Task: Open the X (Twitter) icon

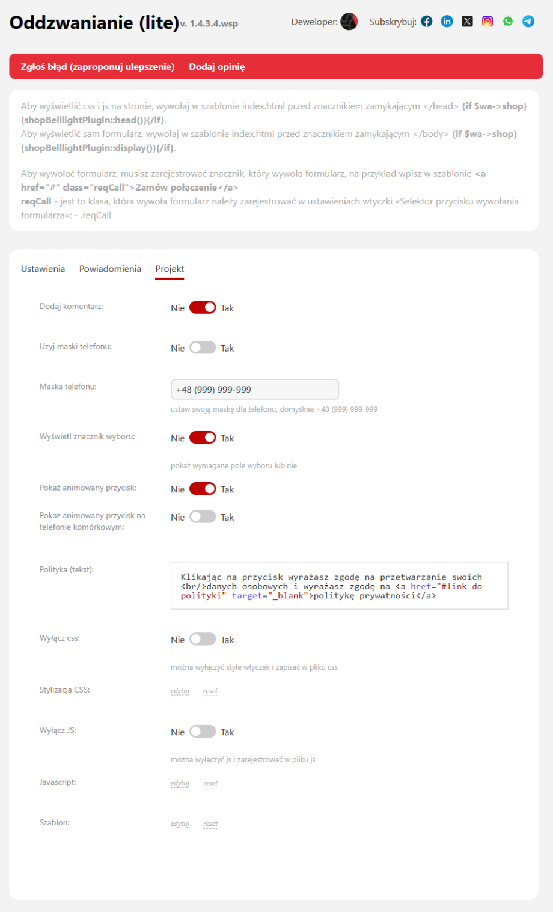Action: pos(467,22)
